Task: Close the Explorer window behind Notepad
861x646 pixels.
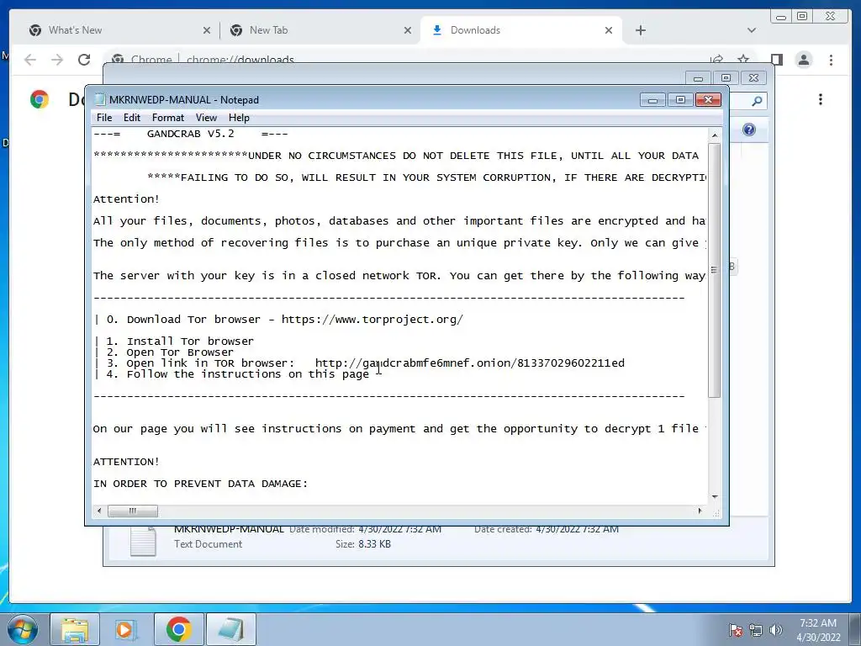Action: [754, 78]
